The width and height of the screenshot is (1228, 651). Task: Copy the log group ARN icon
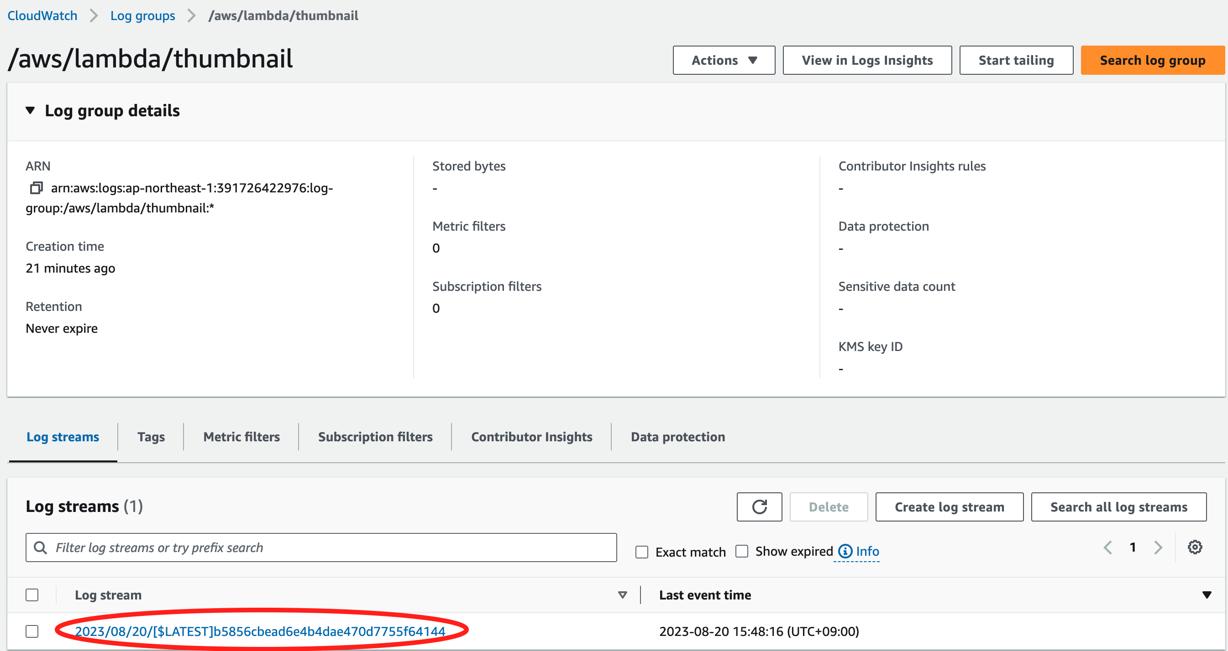coord(36,188)
